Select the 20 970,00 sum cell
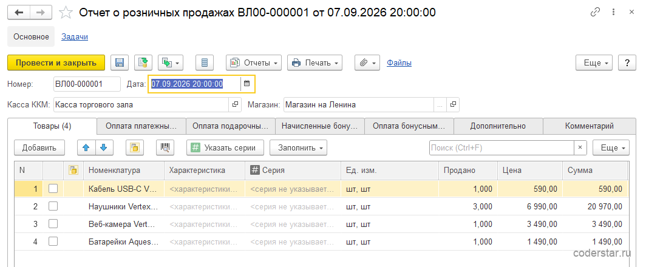Screen dimensions: 646x267 point(594,206)
